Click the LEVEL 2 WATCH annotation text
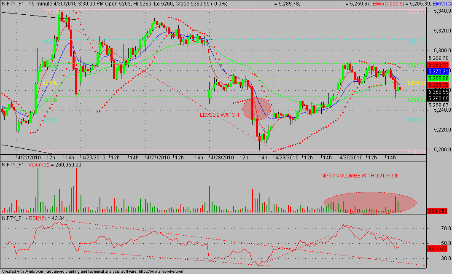The image size is (452, 274). click(x=219, y=115)
